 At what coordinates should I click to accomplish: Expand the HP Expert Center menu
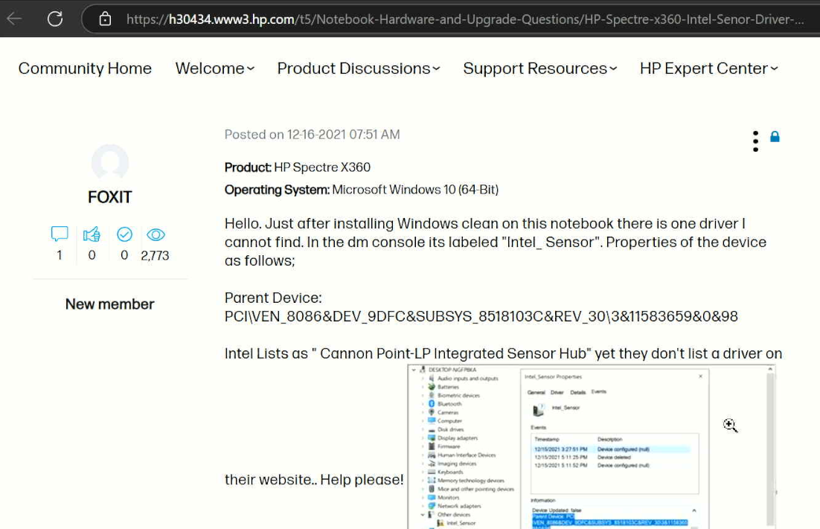708,68
